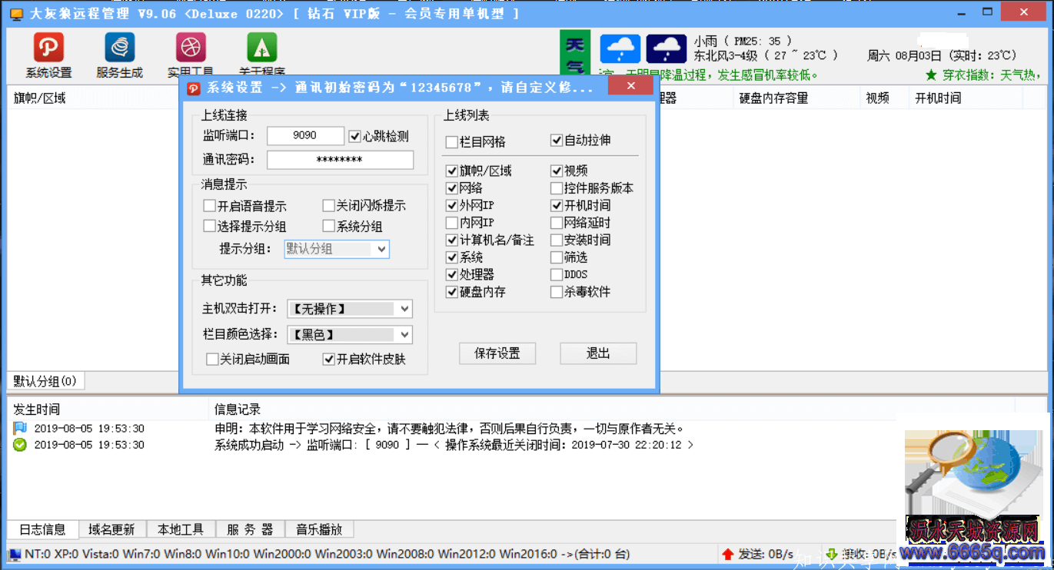Open the 实用工具 toolbar icon
Viewport: 1054px width, 570px height.
pyautogui.click(x=190, y=48)
